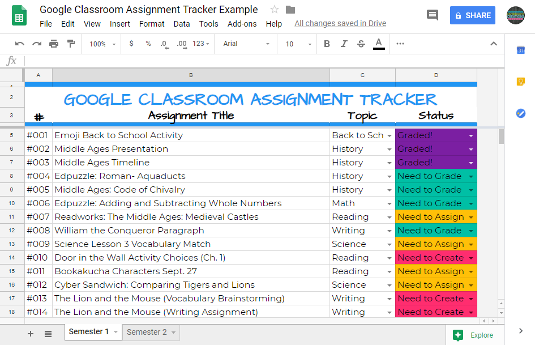
Task: Open the View menu
Action: tap(92, 24)
